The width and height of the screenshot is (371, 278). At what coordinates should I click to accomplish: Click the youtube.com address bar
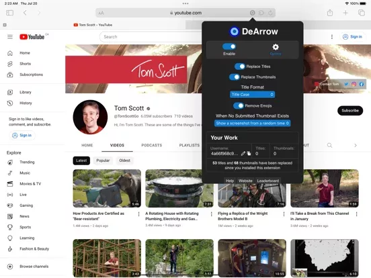pyautogui.click(x=185, y=13)
